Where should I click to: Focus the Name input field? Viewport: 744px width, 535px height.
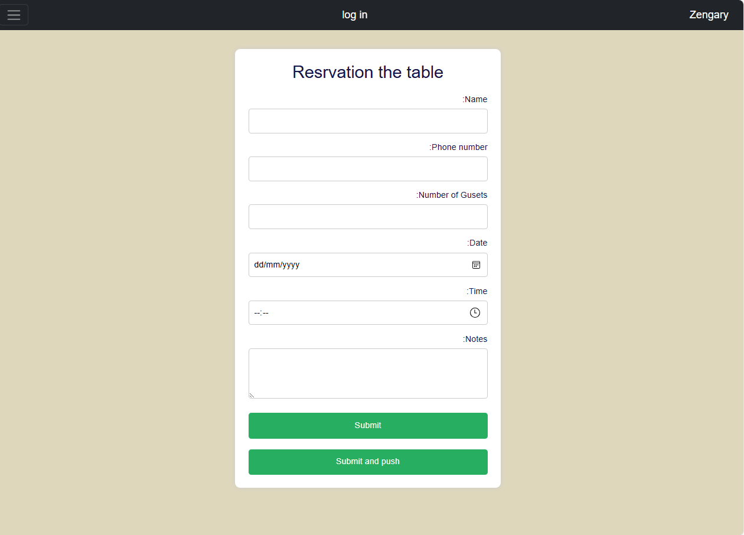point(368,121)
